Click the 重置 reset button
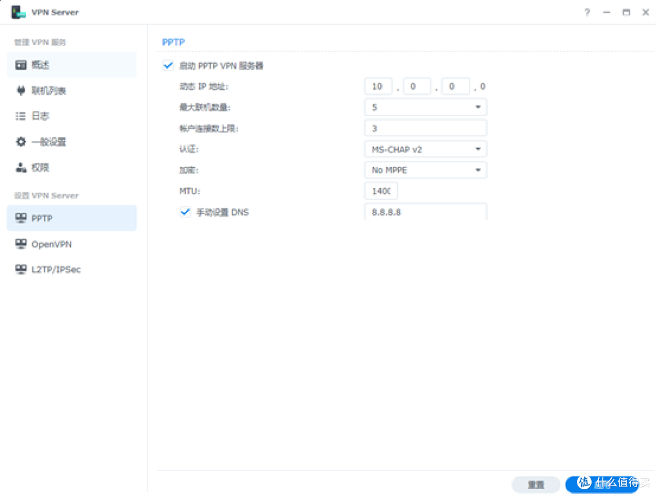Viewport: 656px width, 496px height. [x=536, y=484]
